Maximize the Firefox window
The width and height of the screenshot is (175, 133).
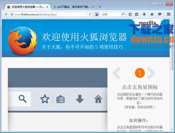(162, 4)
